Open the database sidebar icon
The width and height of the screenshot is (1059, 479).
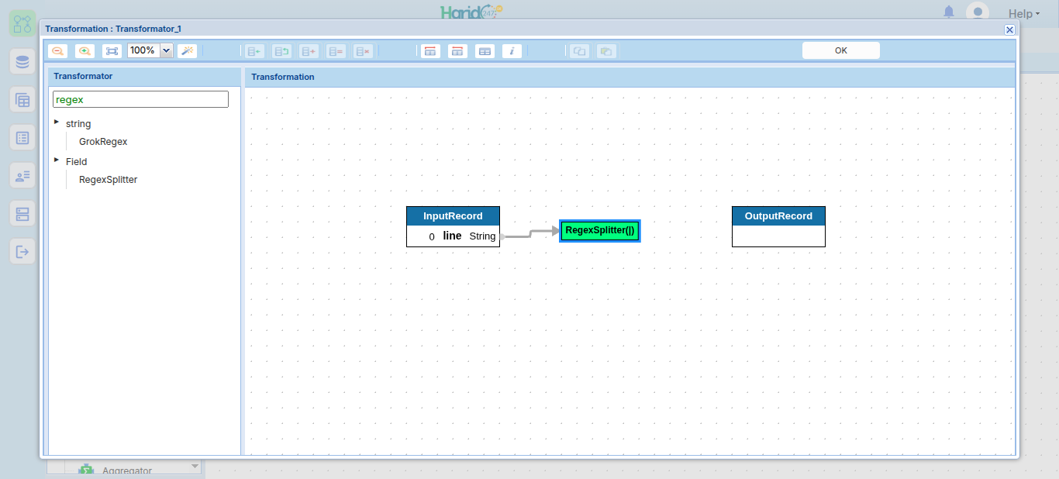tap(22, 62)
